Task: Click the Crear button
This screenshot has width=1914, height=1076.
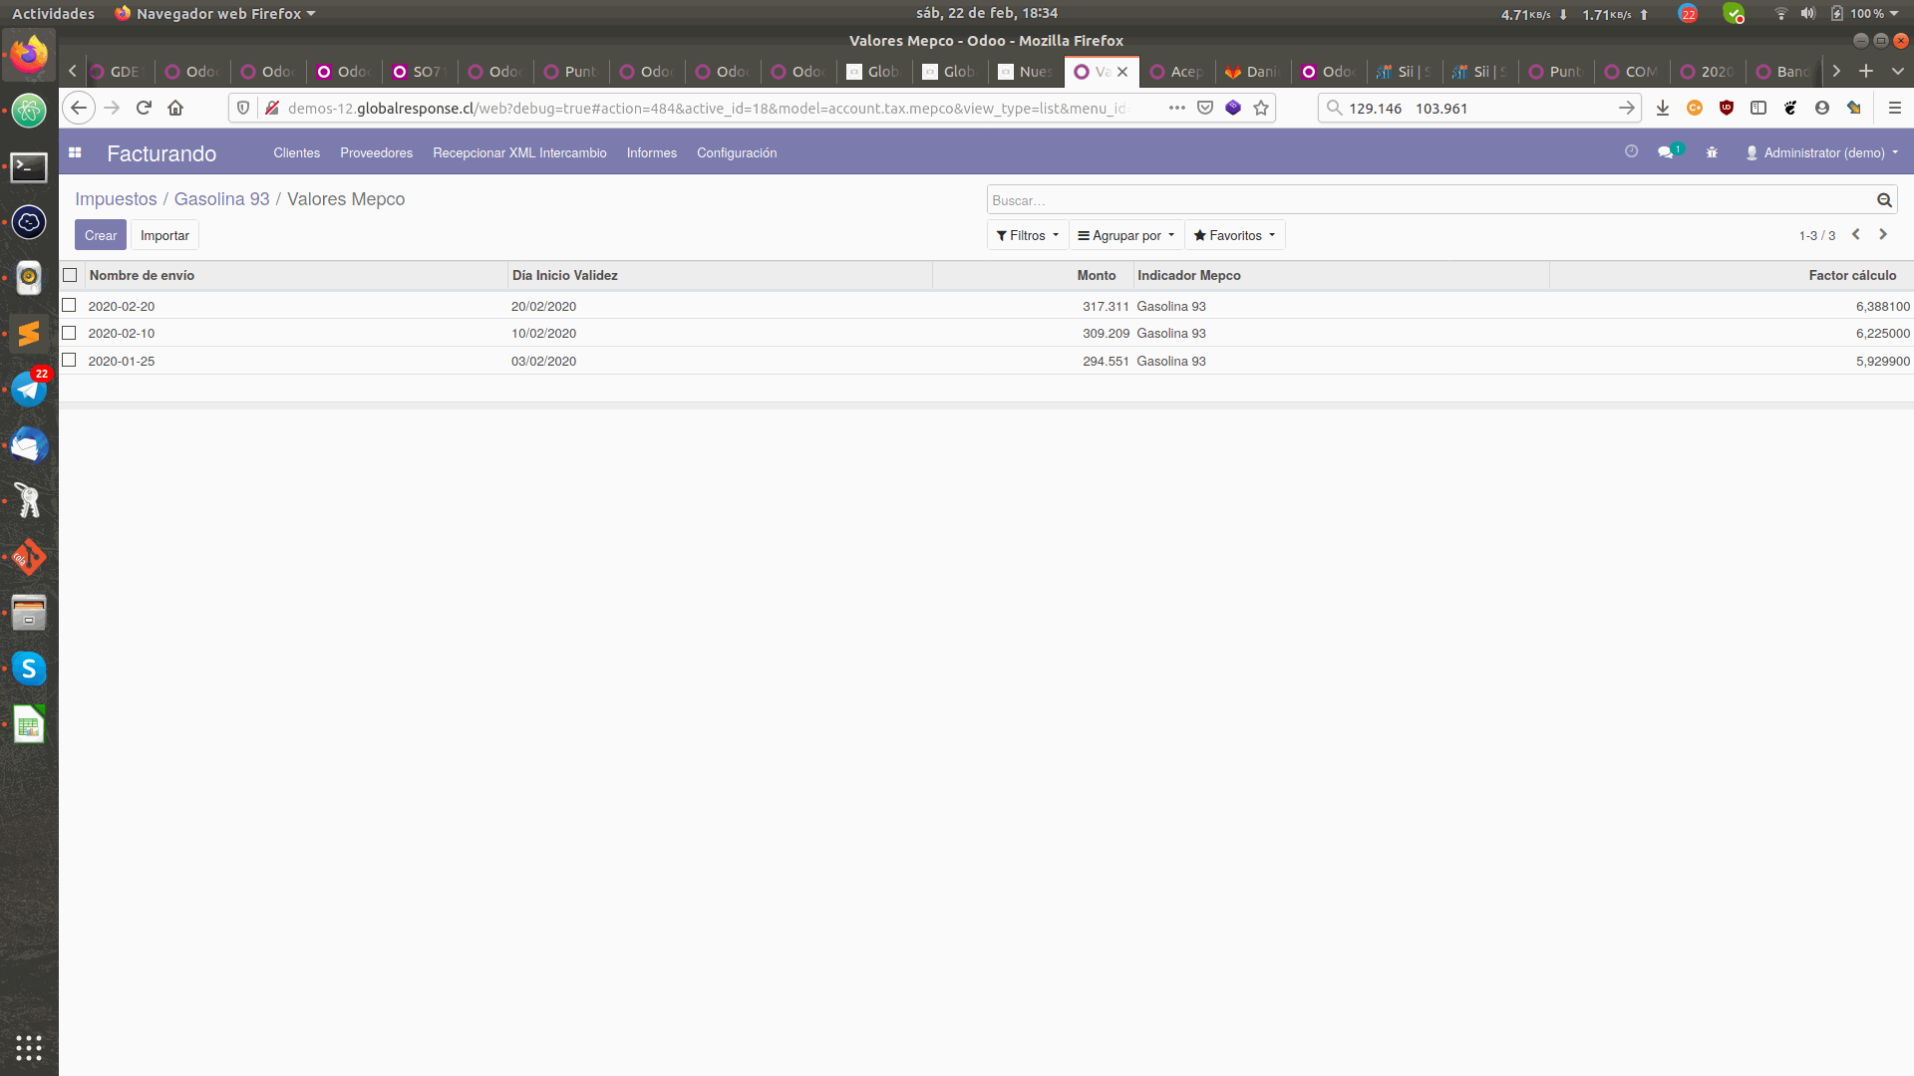Action: click(x=100, y=234)
